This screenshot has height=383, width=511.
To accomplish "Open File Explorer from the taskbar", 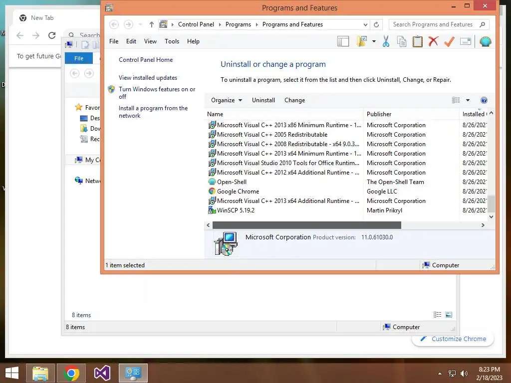I will (40, 373).
